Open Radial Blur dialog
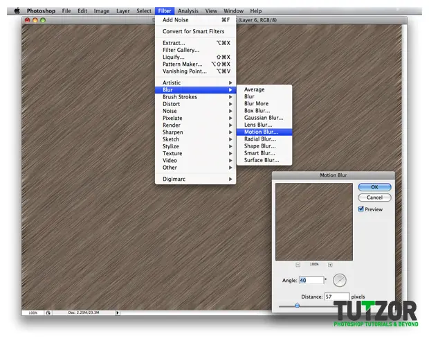The width and height of the screenshot is (429, 343). tap(264, 139)
